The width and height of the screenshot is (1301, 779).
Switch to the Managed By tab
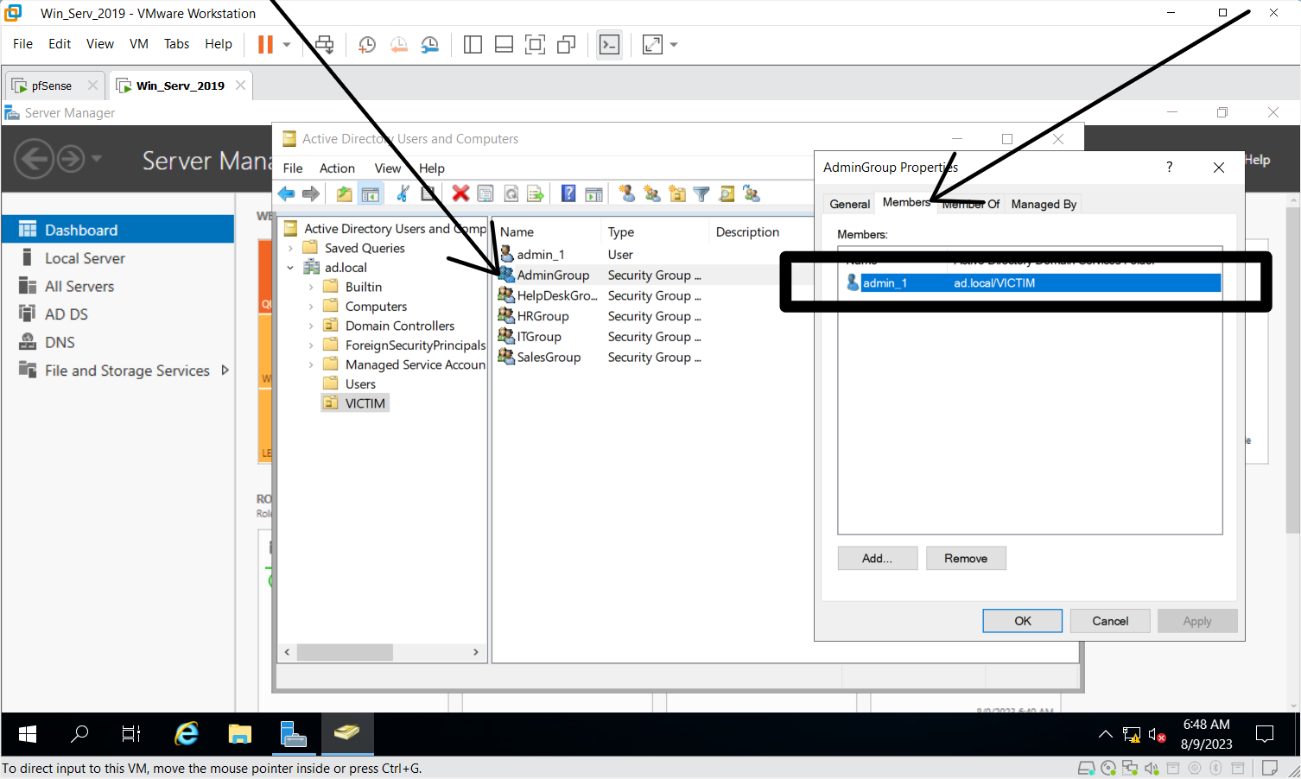point(1044,204)
